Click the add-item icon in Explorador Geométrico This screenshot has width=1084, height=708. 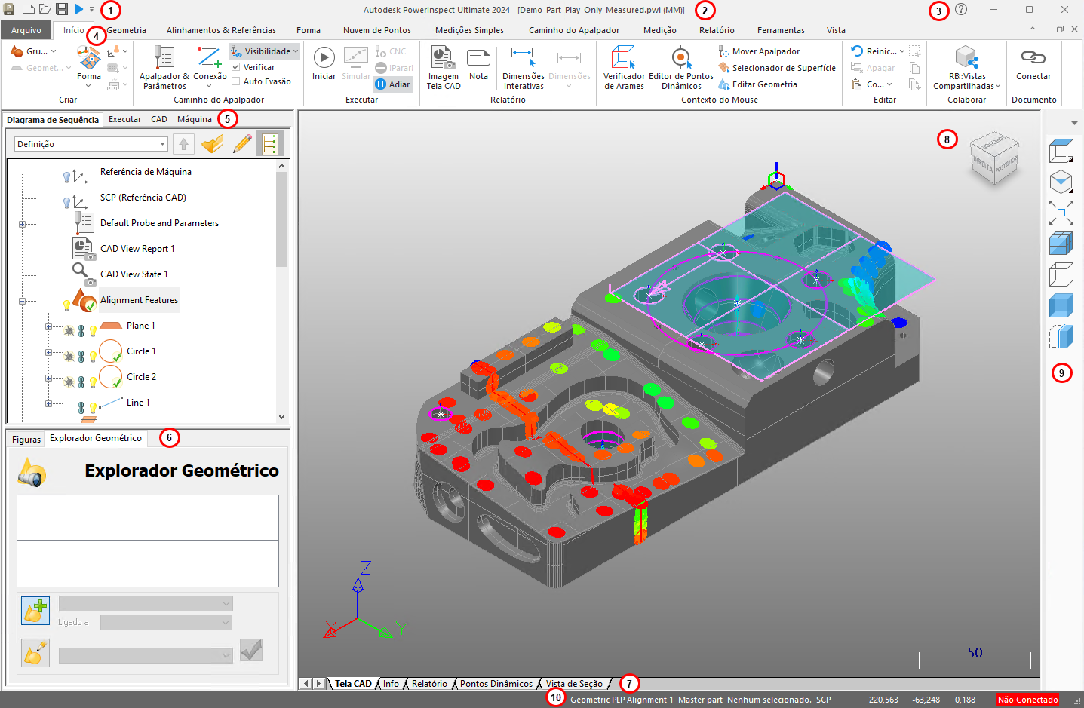click(x=35, y=610)
